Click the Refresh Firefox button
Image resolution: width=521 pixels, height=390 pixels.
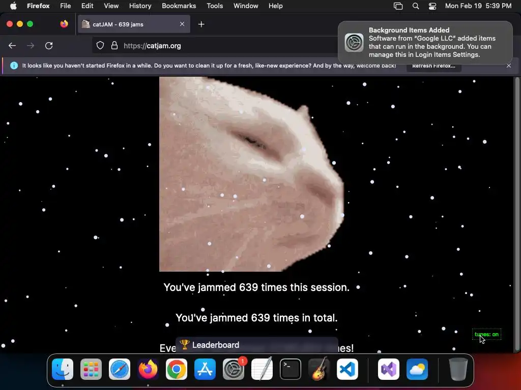(433, 66)
